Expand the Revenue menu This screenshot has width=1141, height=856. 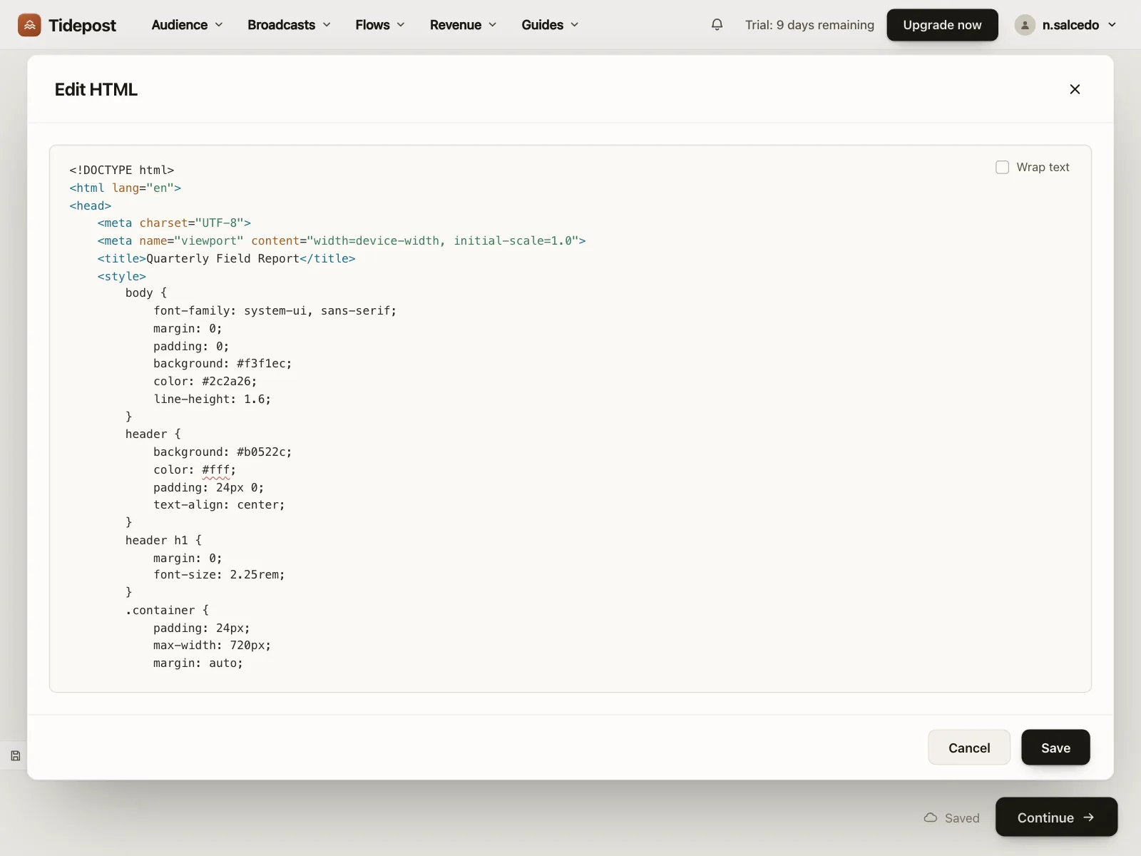pos(463,25)
